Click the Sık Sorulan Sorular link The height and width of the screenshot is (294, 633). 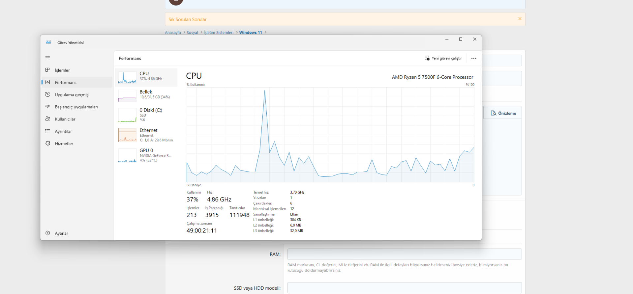tap(187, 19)
